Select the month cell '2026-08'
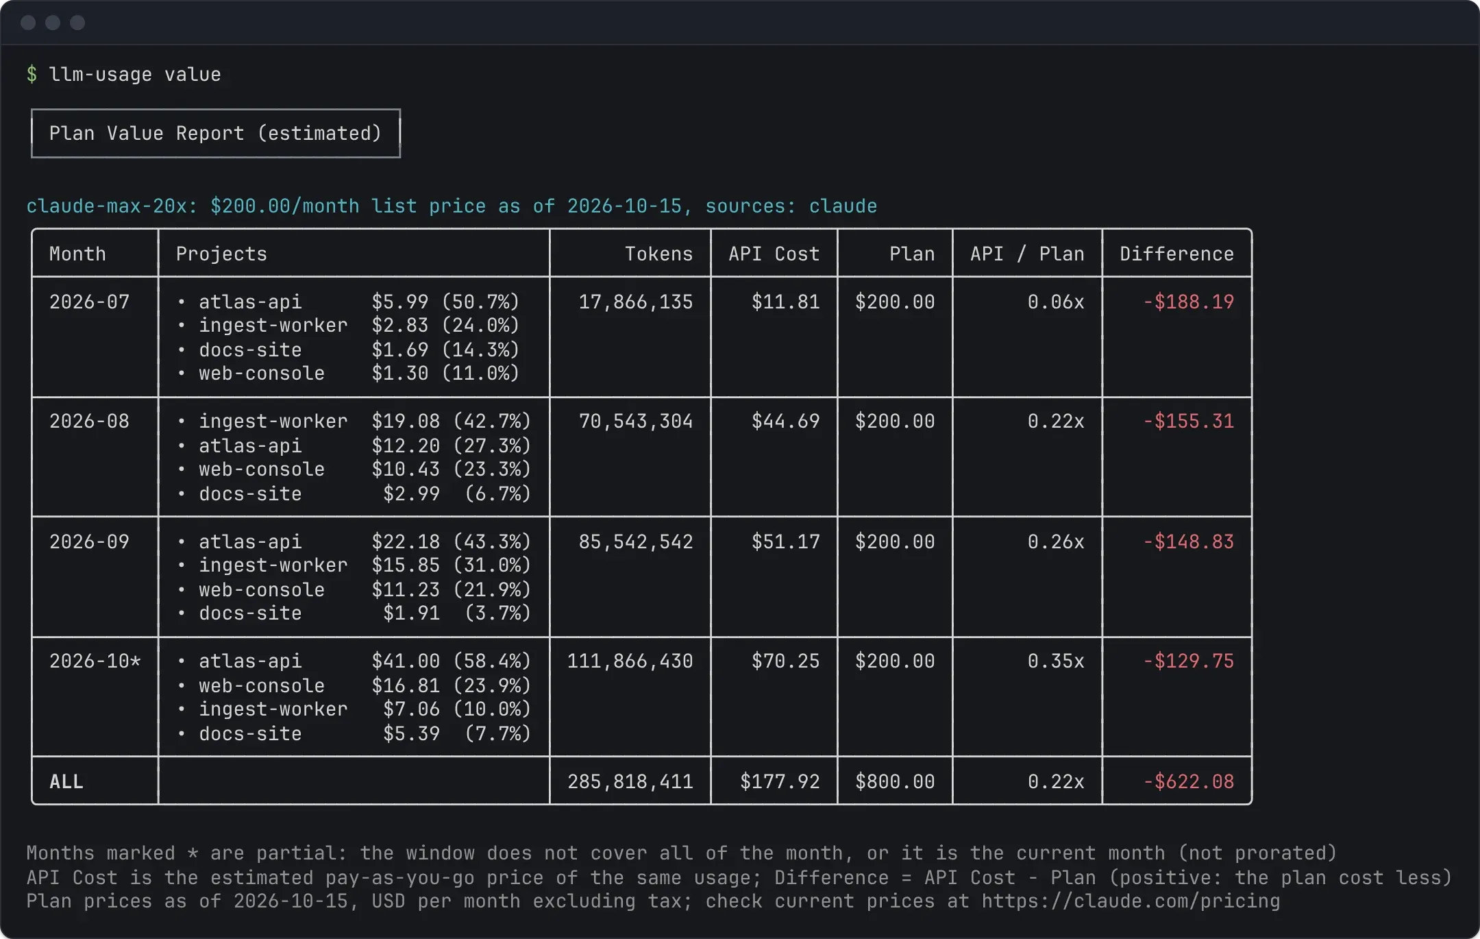Screen dimensions: 1480x939 pos(89,421)
